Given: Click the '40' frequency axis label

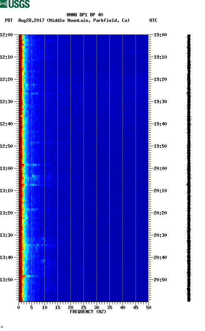Looking at the screenshot, I should 123,308.
